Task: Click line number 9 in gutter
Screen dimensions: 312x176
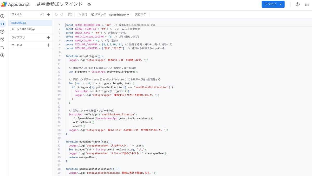Action: [60, 56]
